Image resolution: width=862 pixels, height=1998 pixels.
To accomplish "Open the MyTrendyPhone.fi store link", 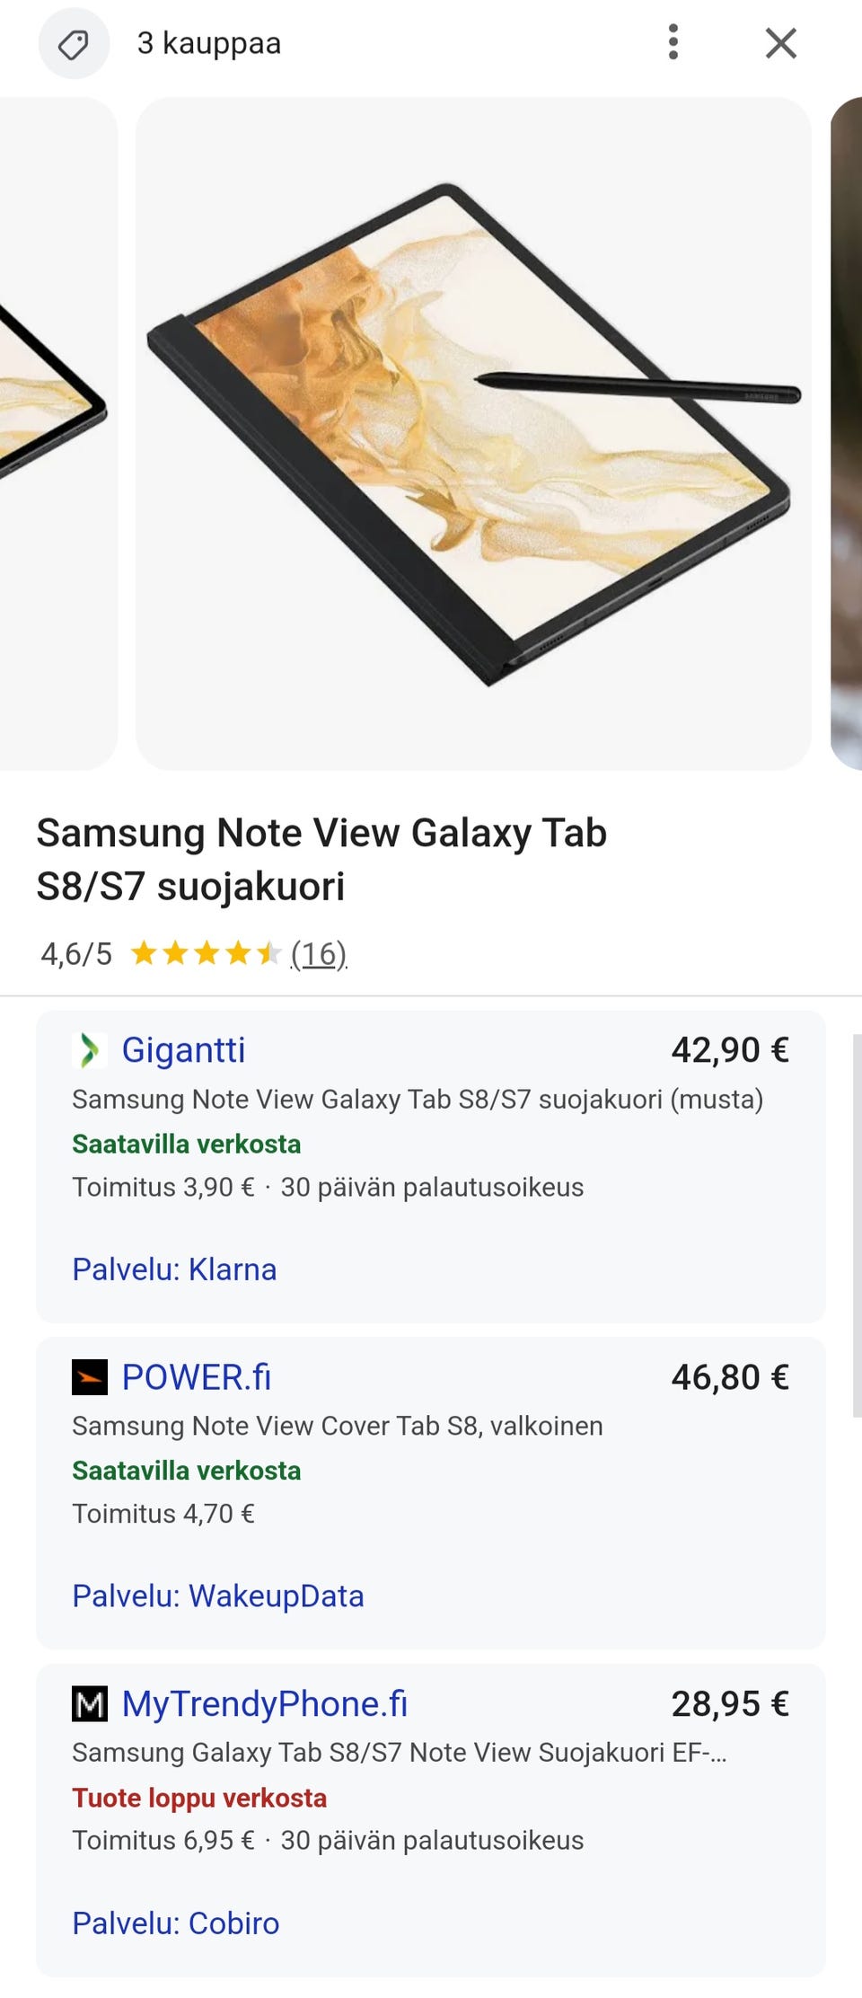I will (265, 1704).
